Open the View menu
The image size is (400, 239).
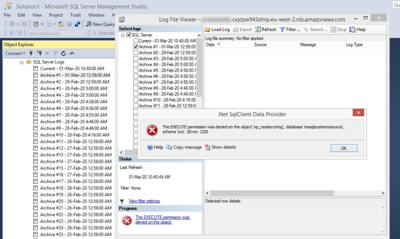[x=37, y=15]
